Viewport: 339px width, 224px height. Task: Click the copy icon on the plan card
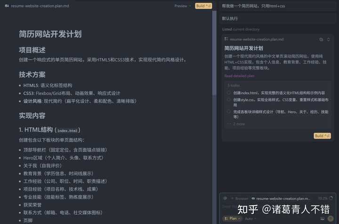click(321, 39)
